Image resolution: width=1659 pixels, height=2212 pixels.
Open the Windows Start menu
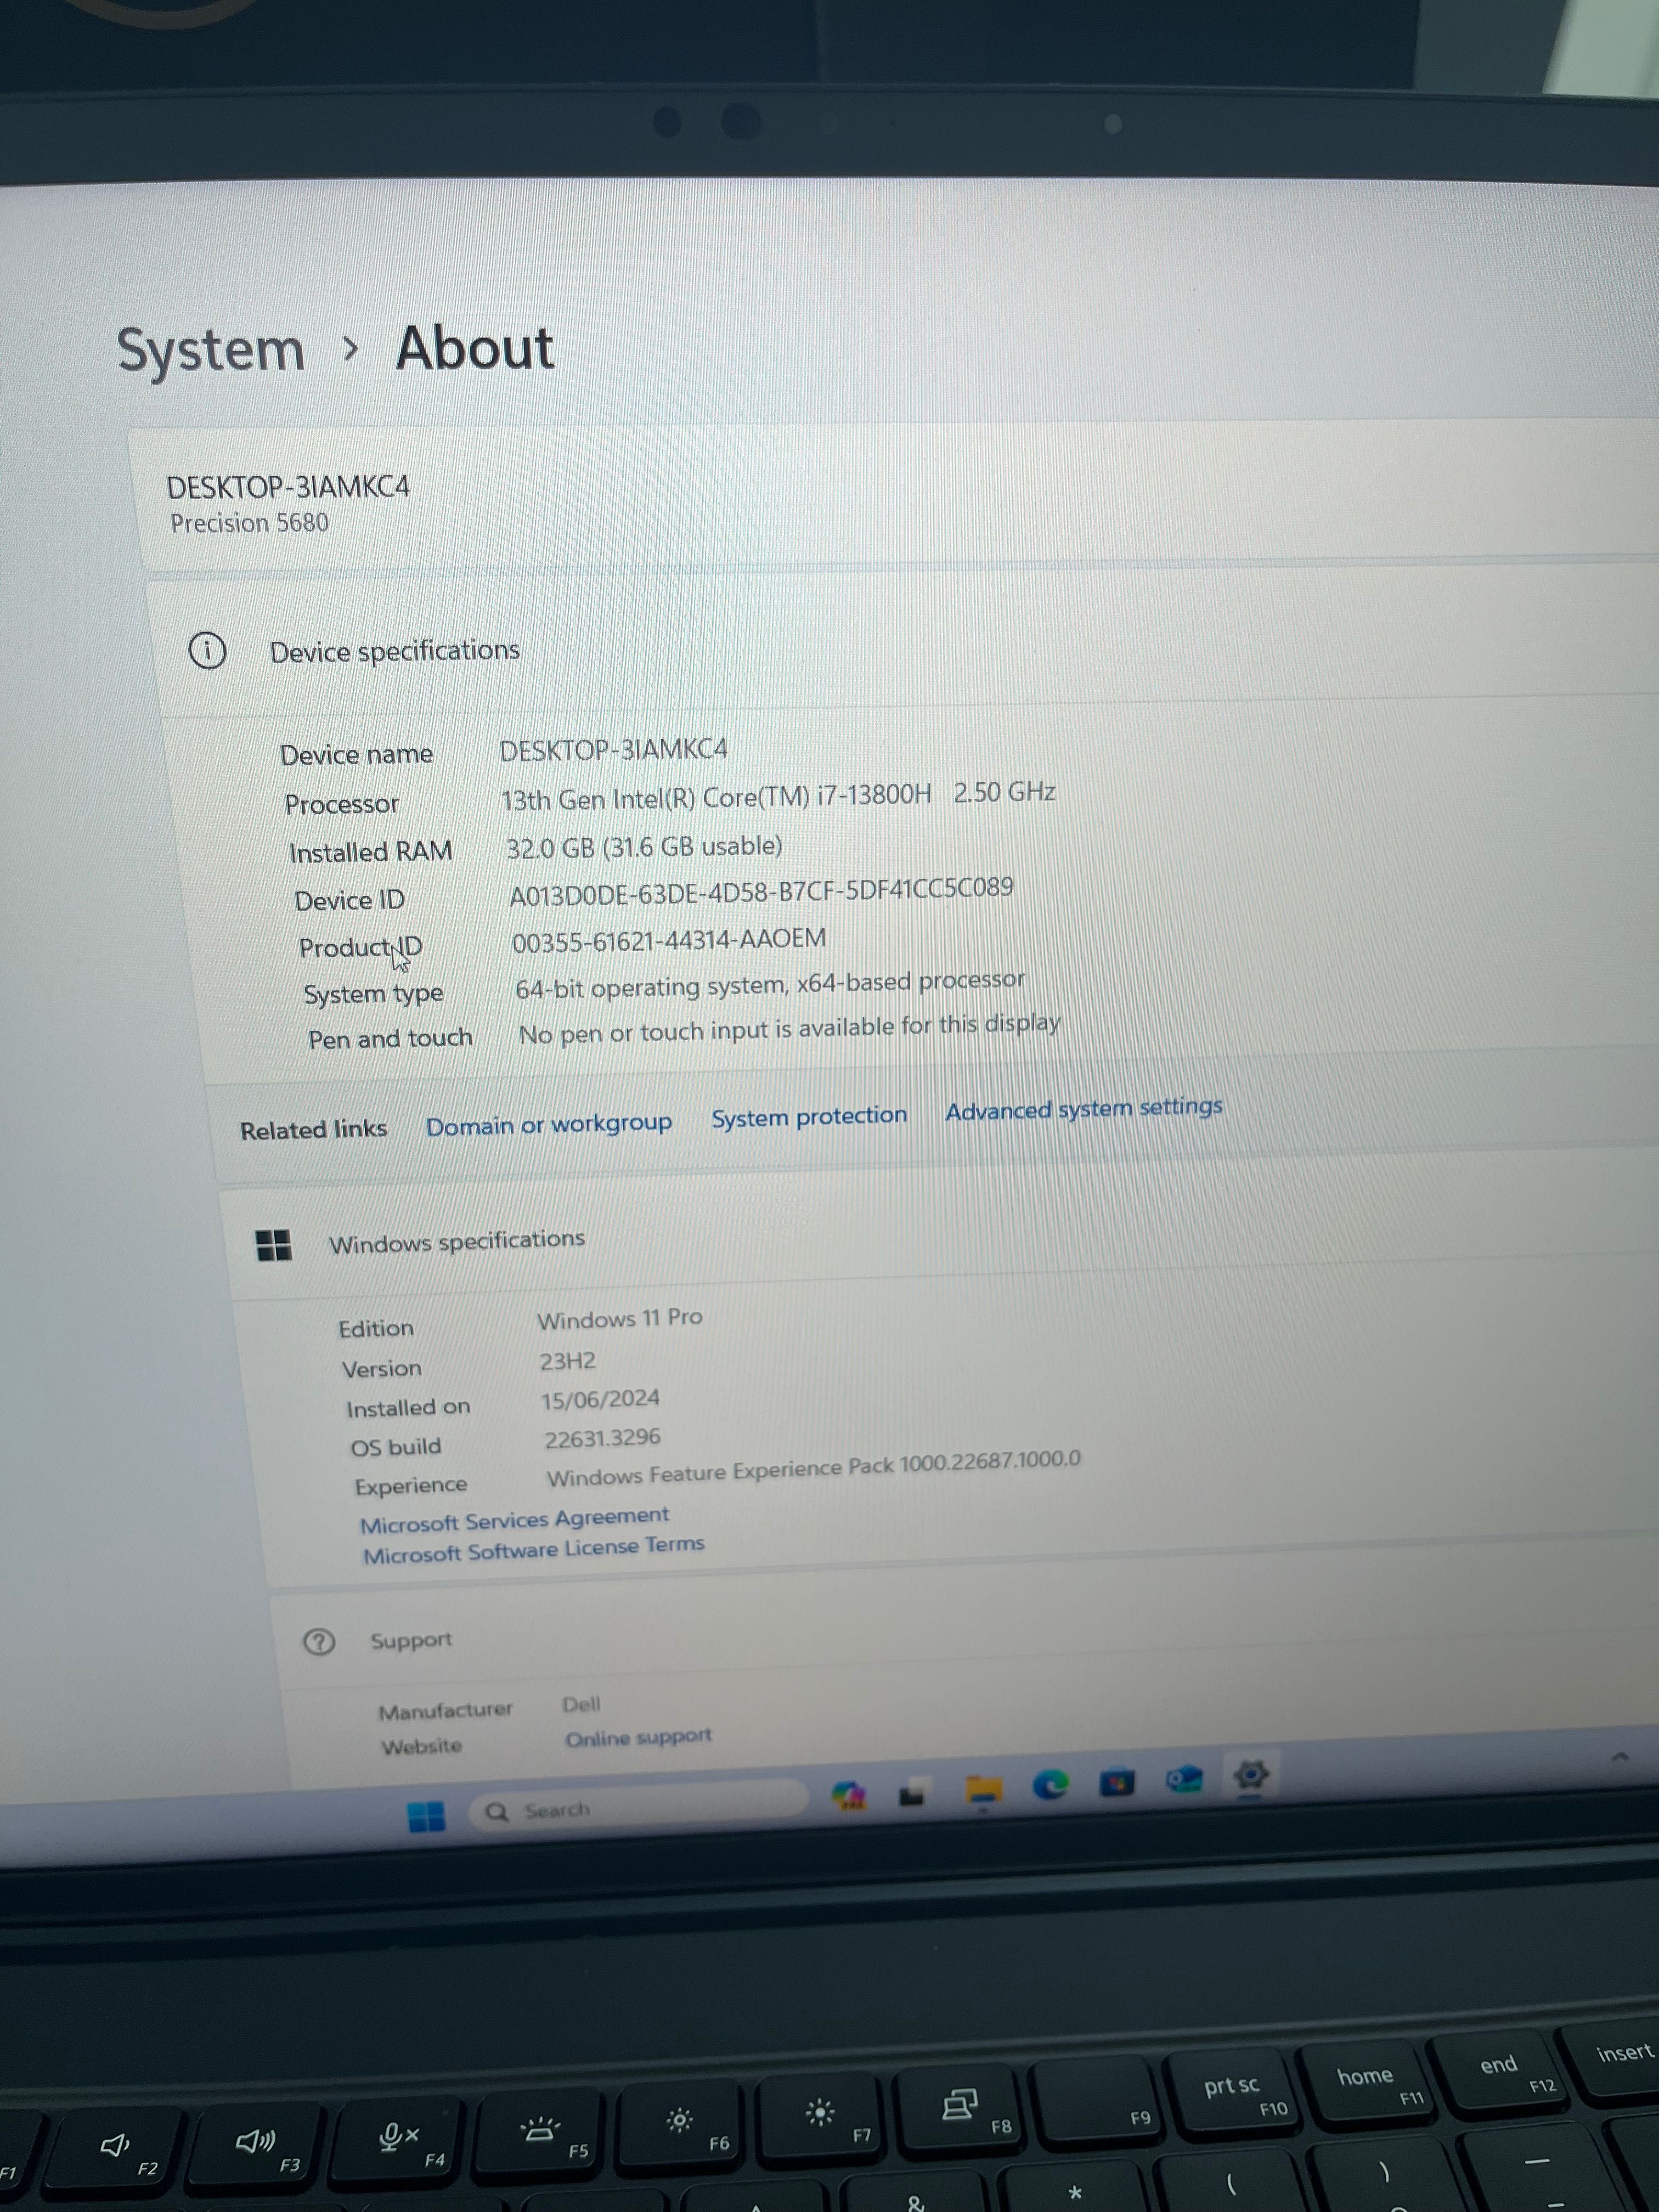click(427, 1816)
